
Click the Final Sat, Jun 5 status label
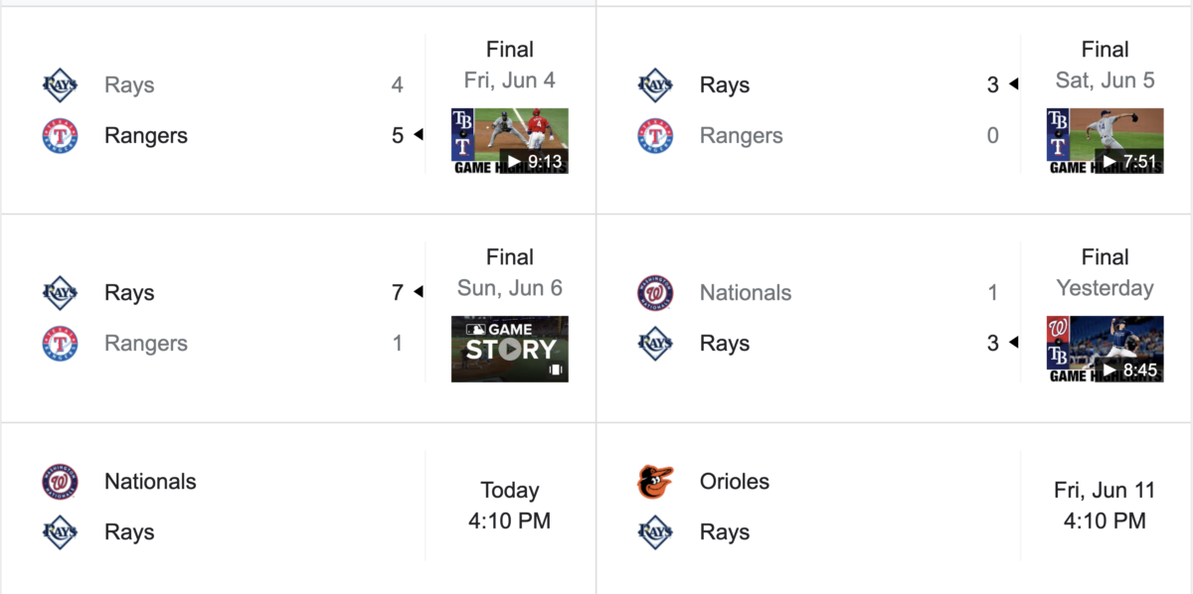[1105, 65]
